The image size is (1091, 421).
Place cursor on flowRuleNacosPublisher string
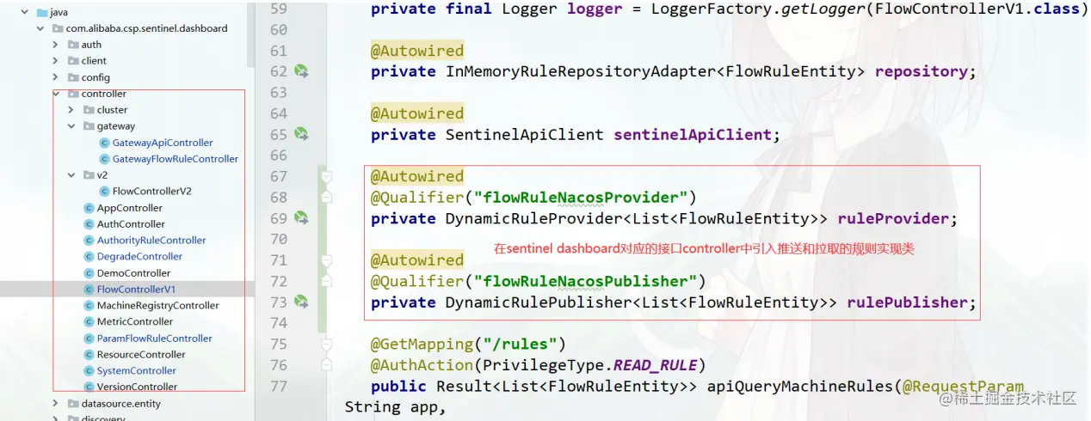point(586,281)
